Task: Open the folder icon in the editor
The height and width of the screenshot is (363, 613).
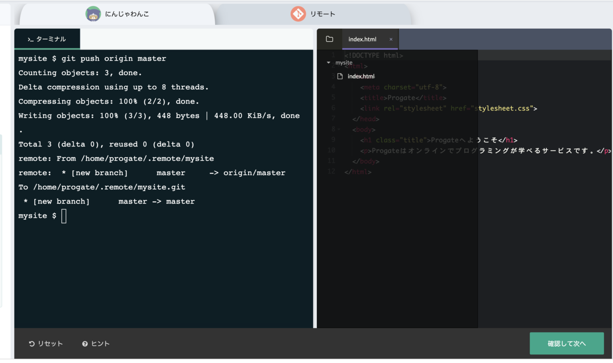Action: tap(329, 39)
